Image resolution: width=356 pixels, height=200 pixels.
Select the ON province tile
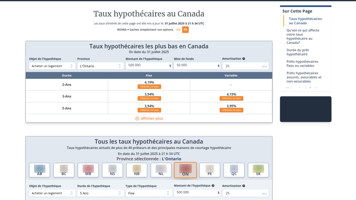click(185, 170)
